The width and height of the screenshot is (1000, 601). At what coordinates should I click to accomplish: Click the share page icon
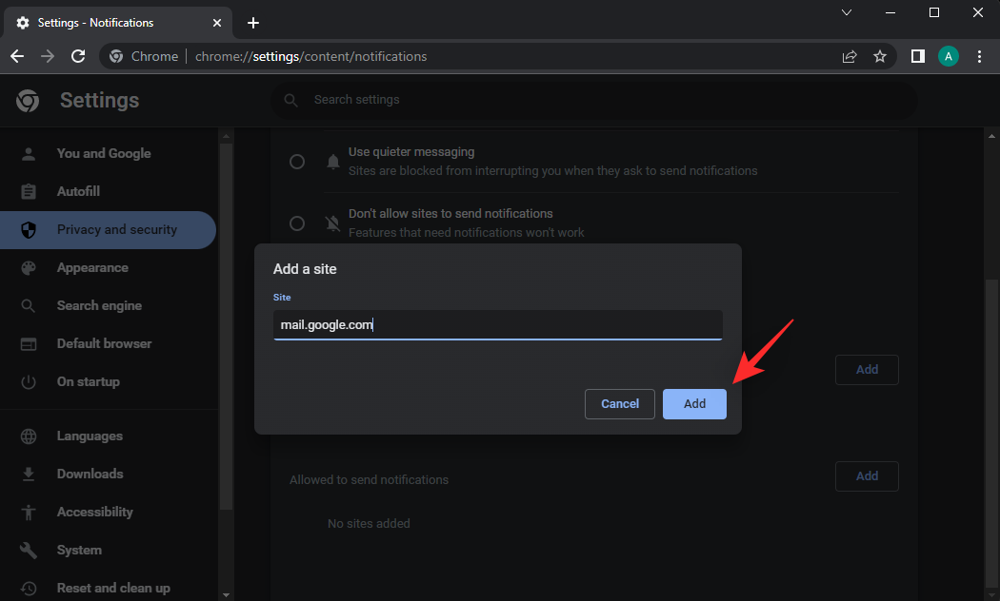coord(850,56)
